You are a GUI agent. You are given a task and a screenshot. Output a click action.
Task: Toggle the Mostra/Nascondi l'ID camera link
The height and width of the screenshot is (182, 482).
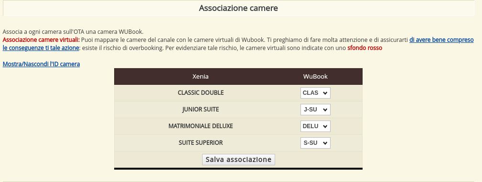click(41, 64)
